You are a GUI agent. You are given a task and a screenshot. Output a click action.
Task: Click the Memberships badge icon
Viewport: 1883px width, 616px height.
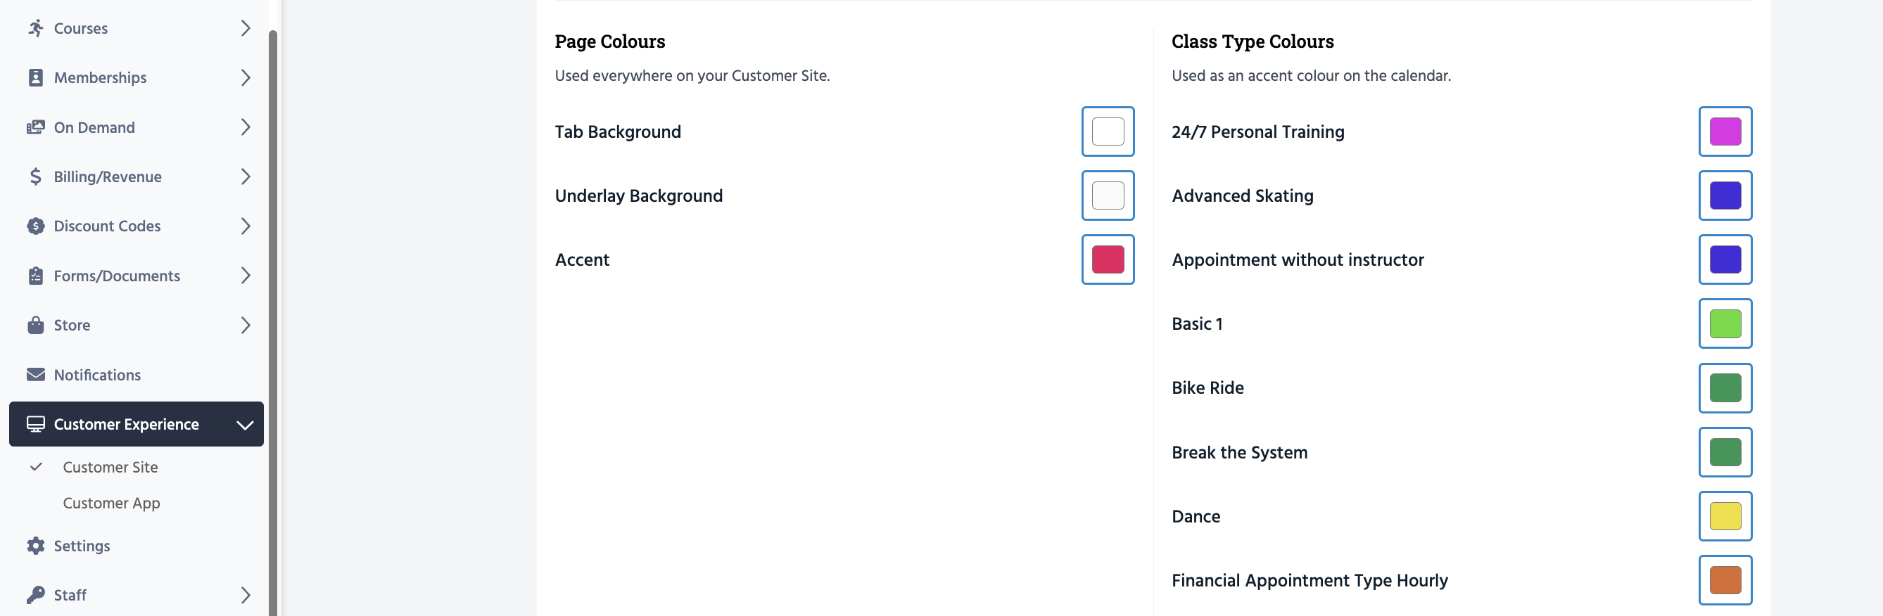point(35,77)
